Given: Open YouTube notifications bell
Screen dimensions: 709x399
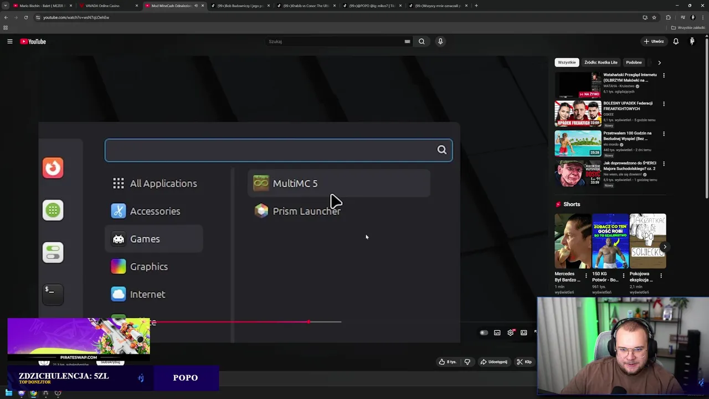Looking at the screenshot, I should [676, 42].
